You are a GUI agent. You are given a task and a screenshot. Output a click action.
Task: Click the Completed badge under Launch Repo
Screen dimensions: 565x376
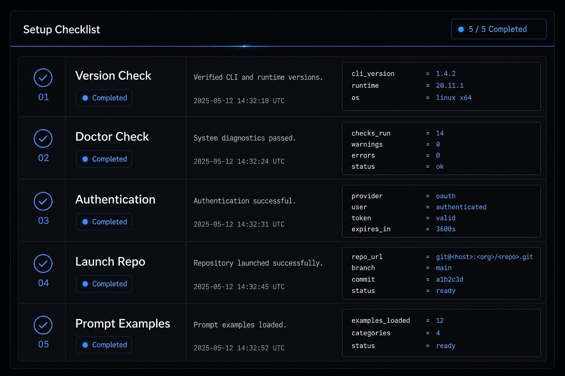coord(104,284)
